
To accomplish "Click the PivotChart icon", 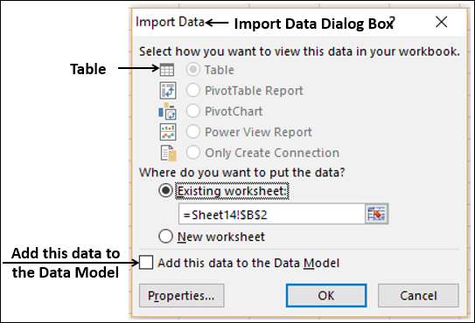I will pyautogui.click(x=168, y=111).
